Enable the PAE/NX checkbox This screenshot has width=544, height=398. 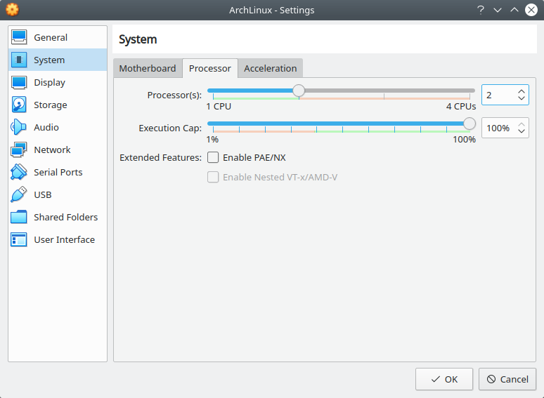coord(213,158)
